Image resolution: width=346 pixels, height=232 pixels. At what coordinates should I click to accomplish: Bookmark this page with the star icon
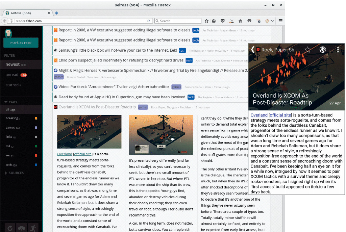(206, 21)
